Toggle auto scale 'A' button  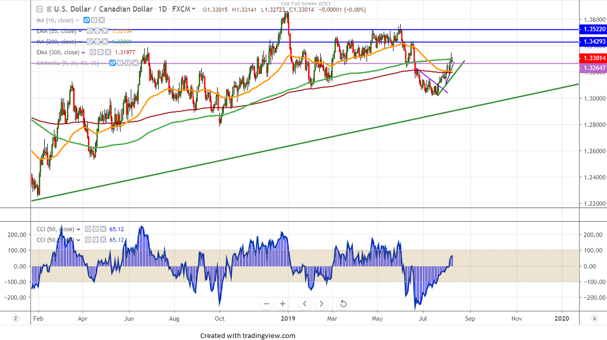pyautogui.click(x=594, y=318)
